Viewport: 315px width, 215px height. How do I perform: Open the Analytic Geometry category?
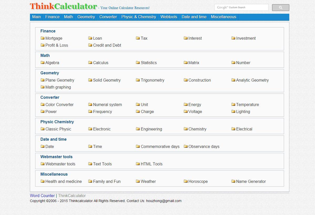tap(252, 80)
